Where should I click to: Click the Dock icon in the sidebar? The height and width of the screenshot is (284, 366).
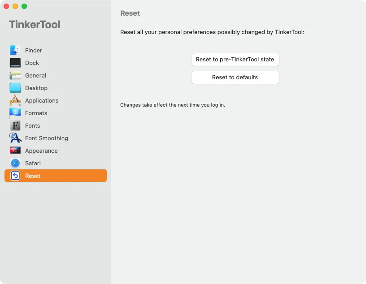pyautogui.click(x=15, y=63)
